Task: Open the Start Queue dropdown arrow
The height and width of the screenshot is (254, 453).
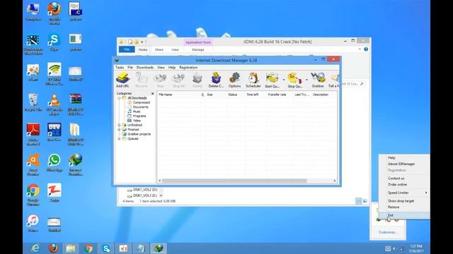Action: [284, 80]
